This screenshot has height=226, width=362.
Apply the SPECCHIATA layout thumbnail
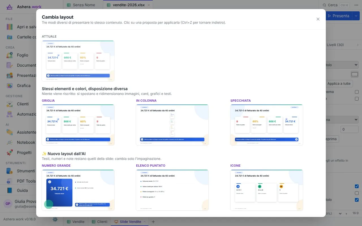tap(267, 125)
